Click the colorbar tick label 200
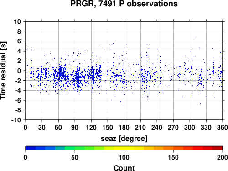 223,157
